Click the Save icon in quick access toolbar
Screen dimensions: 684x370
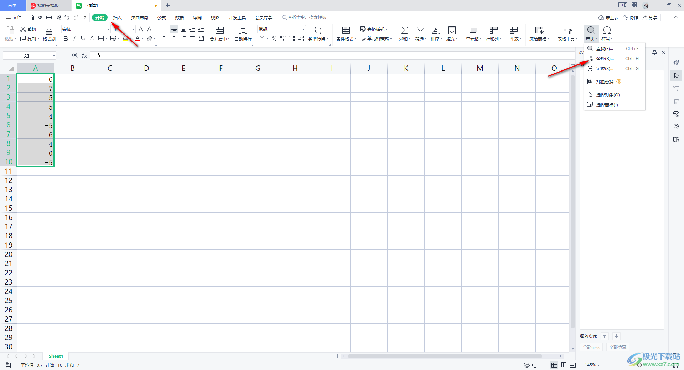(31, 17)
